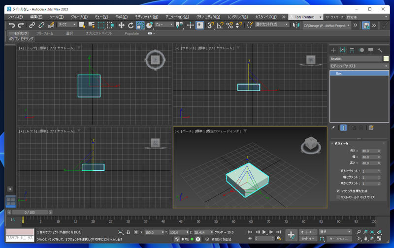This screenshot has height=248, width=394.
Task: Open the レンダリング(R) menu
Action: 238,17
